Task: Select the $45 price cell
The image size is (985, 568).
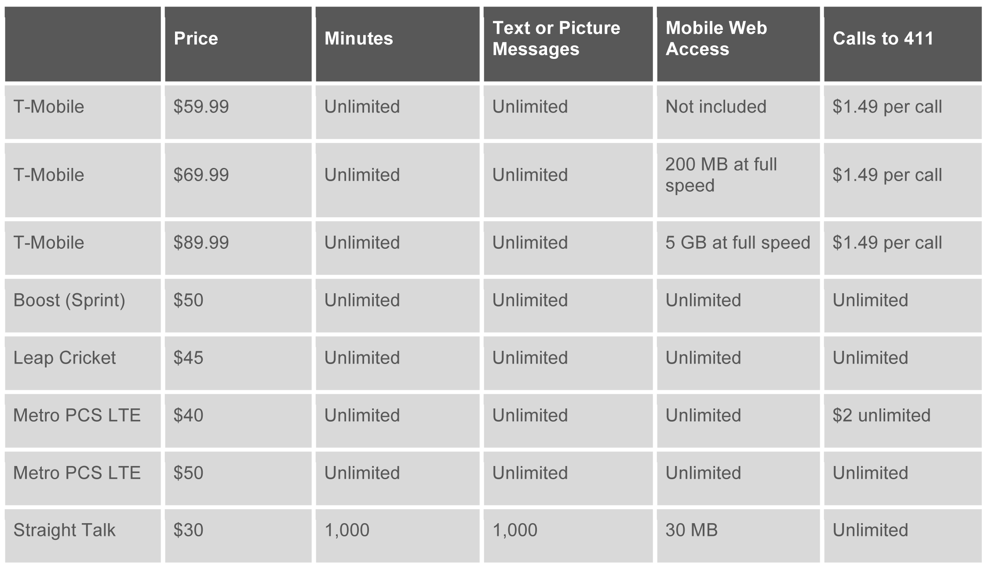Action: pos(189,358)
